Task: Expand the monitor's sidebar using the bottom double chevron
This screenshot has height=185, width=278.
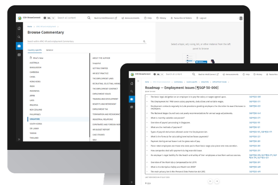Action: coord(19,139)
